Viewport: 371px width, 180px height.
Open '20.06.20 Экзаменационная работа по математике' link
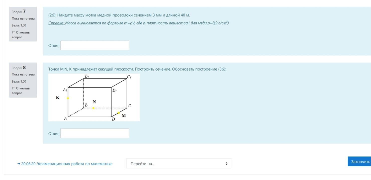(x=67, y=164)
